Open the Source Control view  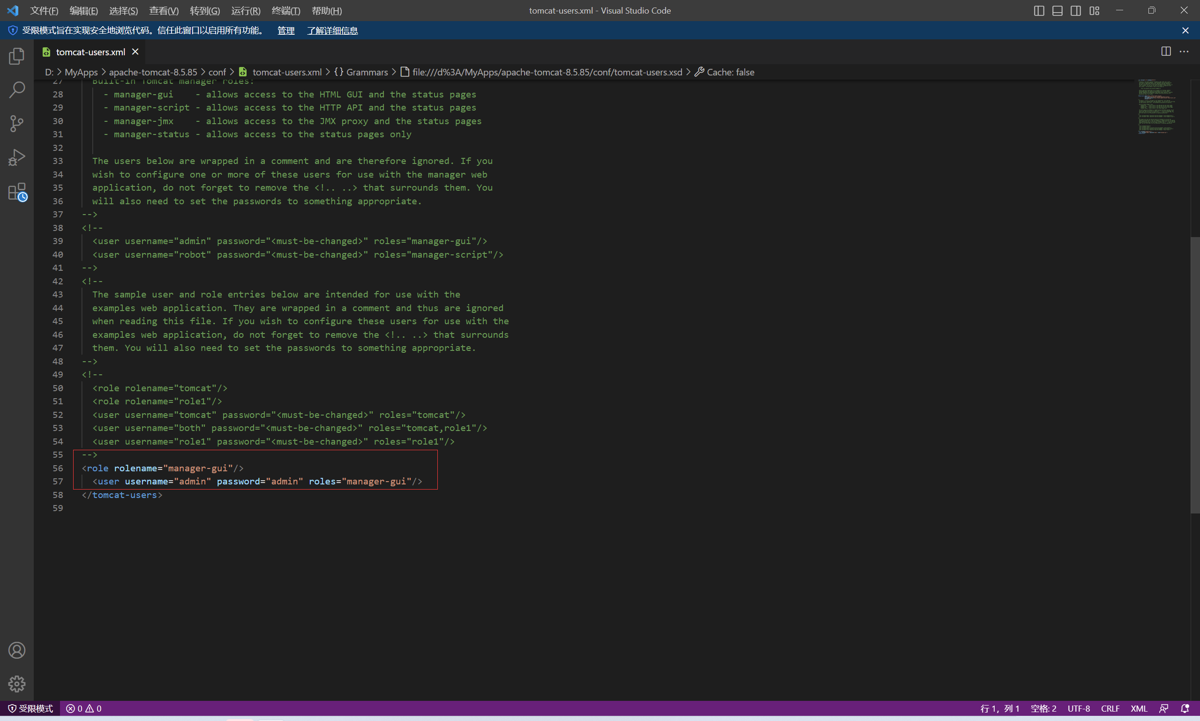16,123
